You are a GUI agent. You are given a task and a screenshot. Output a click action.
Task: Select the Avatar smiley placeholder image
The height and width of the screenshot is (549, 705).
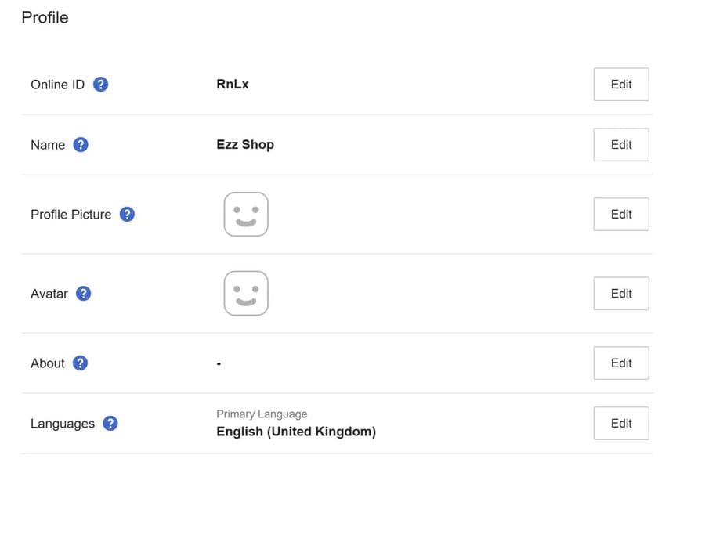pyautogui.click(x=246, y=293)
